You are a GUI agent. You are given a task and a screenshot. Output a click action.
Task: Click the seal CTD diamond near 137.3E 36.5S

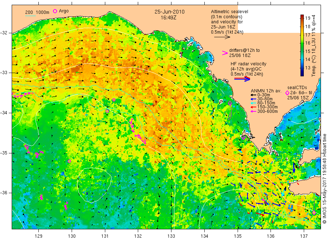point(314,213)
